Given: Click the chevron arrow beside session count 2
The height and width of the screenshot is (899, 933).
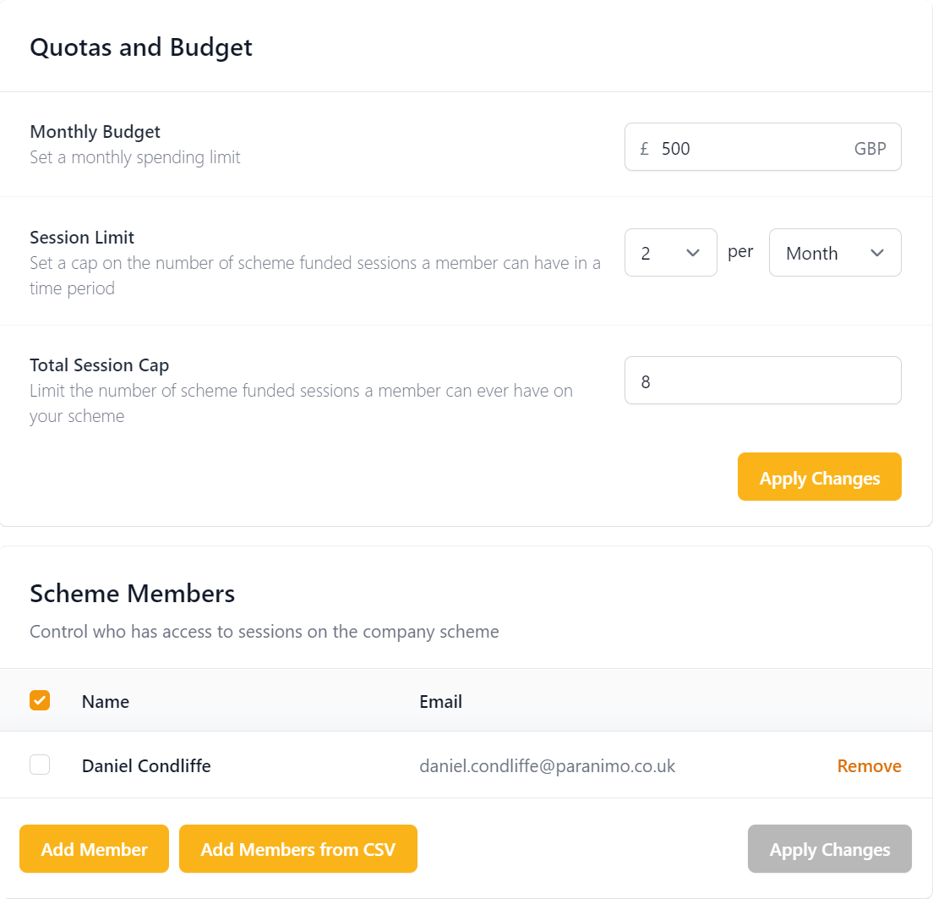Looking at the screenshot, I should pos(693,253).
